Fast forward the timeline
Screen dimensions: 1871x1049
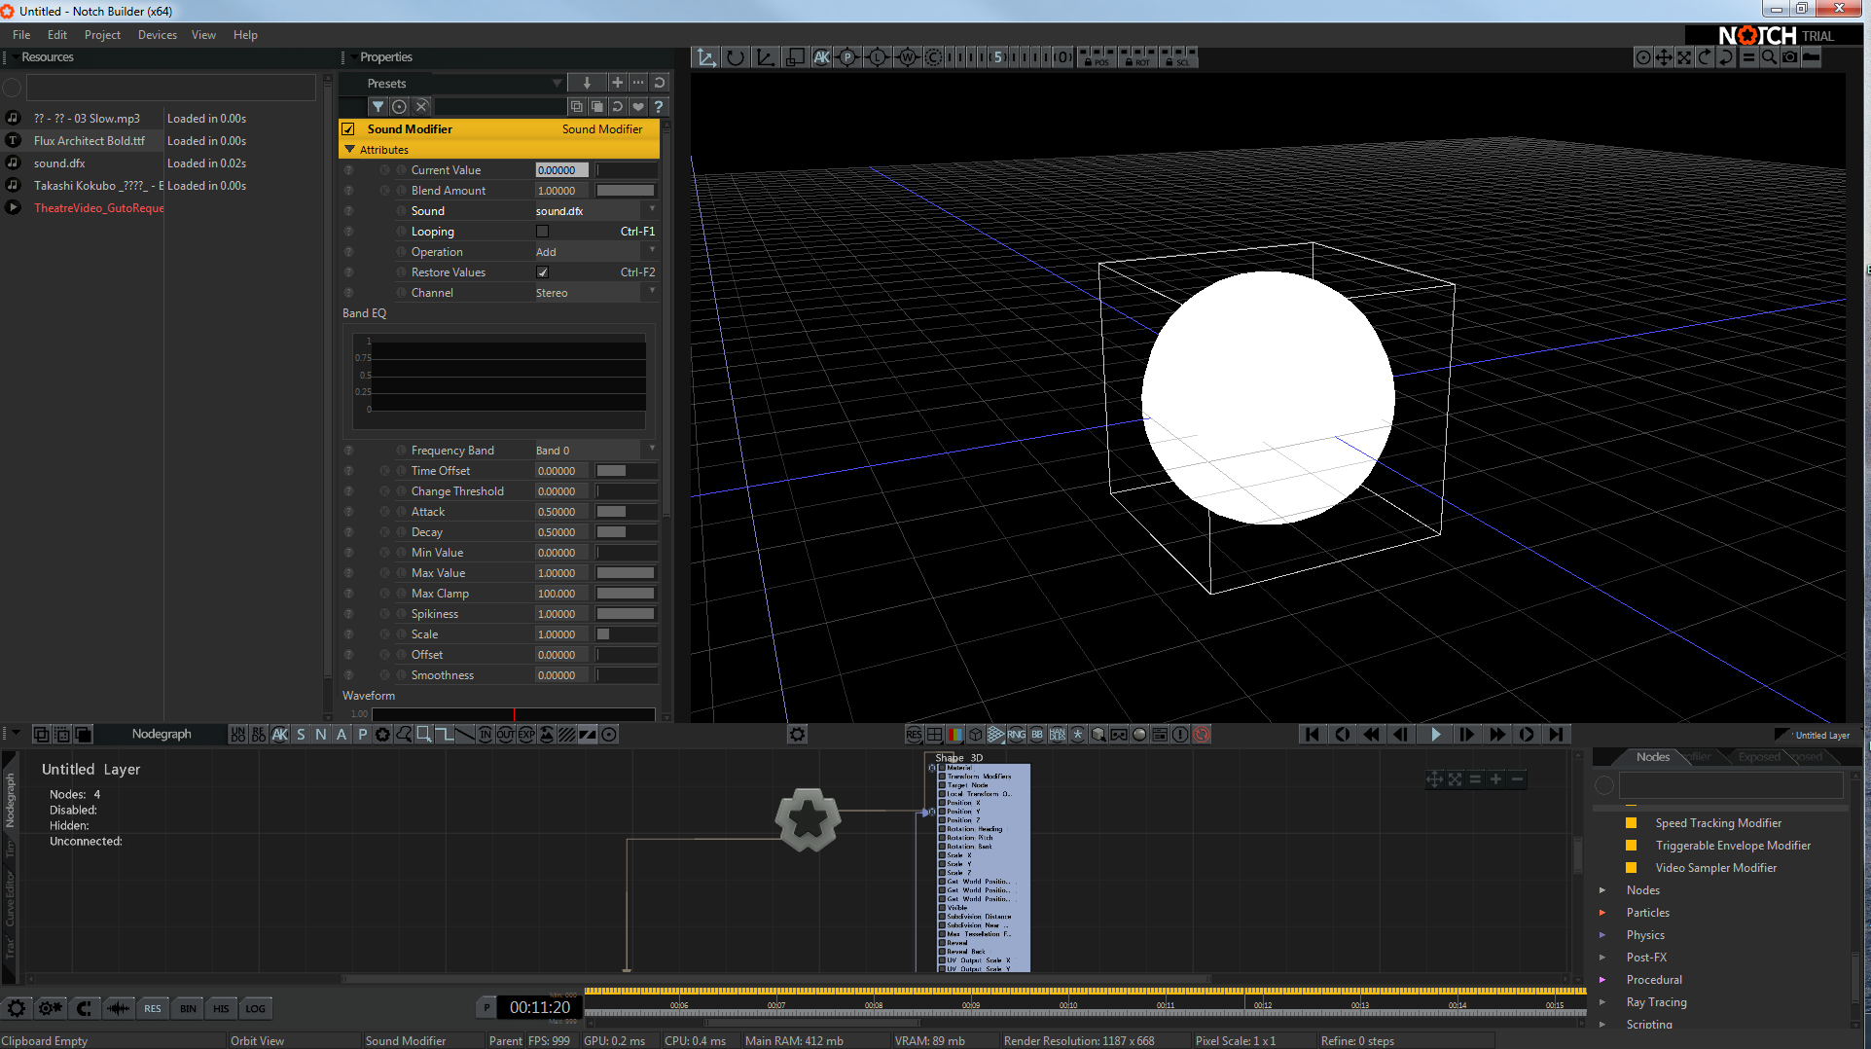tap(1497, 735)
